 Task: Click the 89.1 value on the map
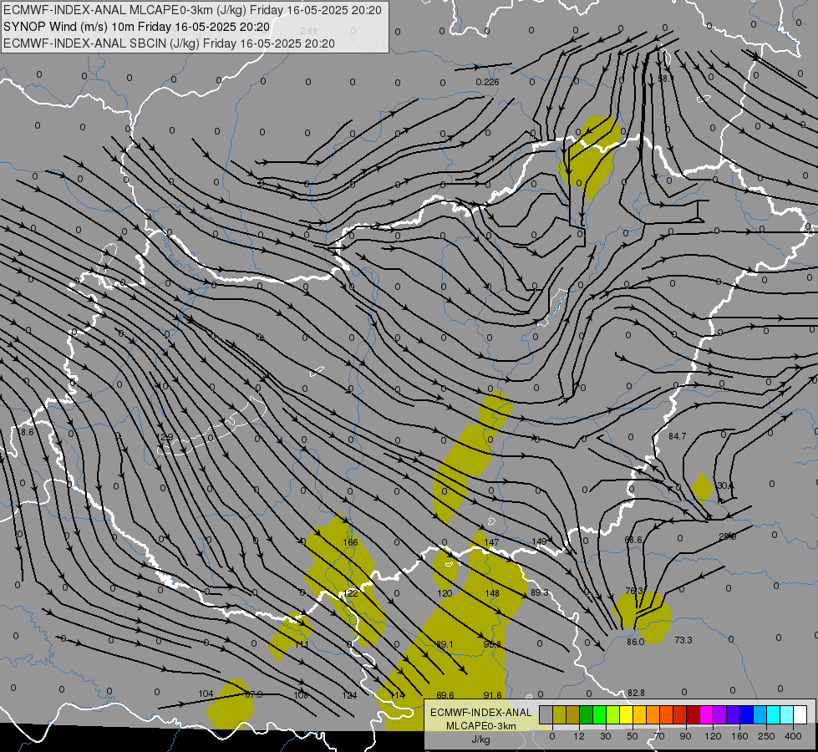click(445, 644)
